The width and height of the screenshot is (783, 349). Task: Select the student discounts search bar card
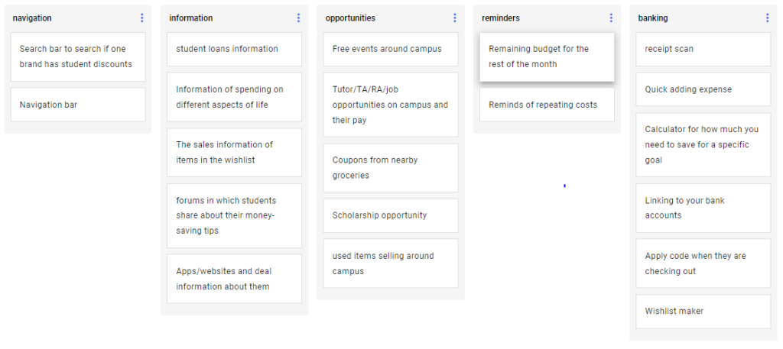(x=78, y=57)
